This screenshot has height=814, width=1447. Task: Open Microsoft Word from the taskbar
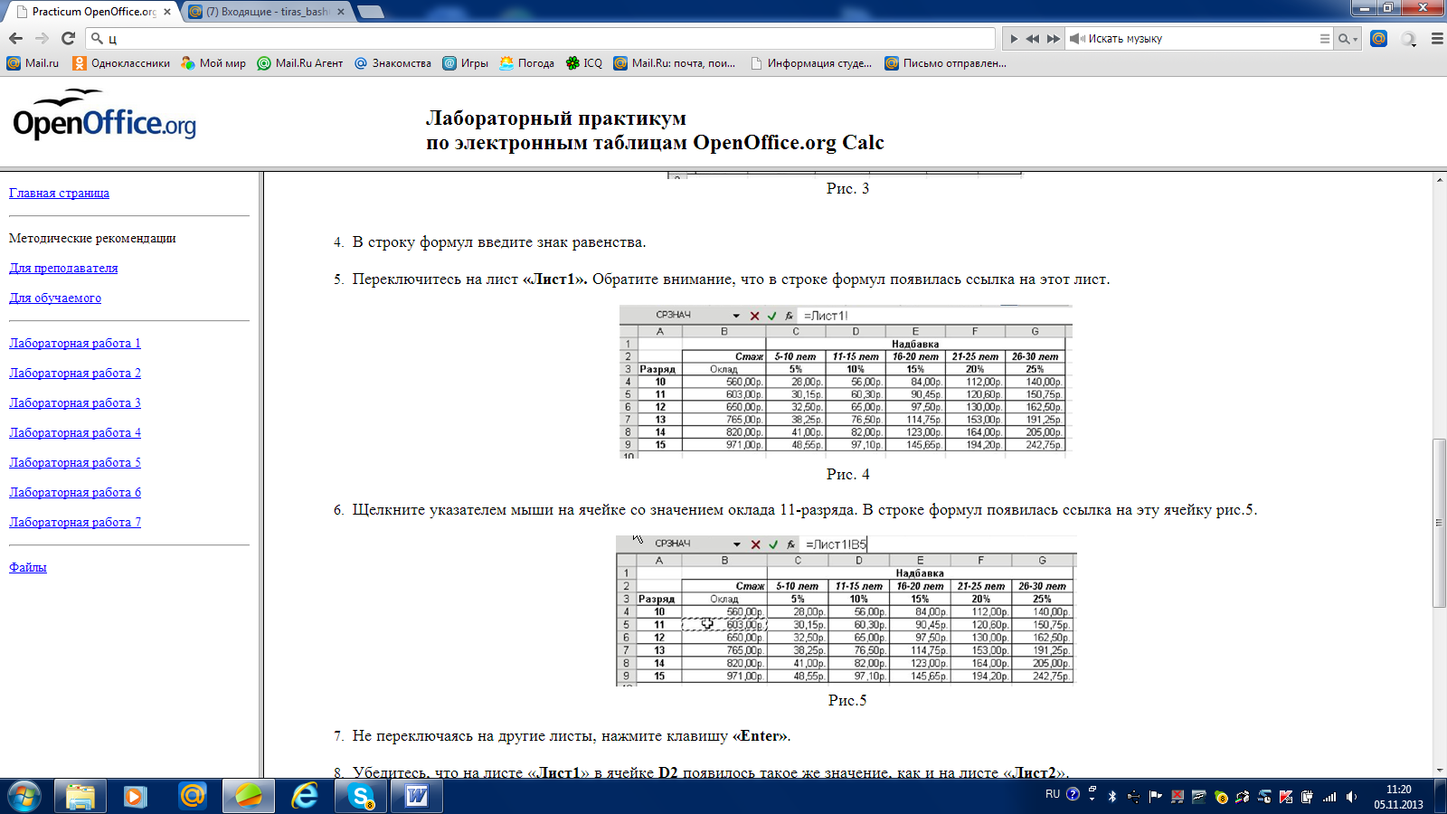tap(417, 797)
